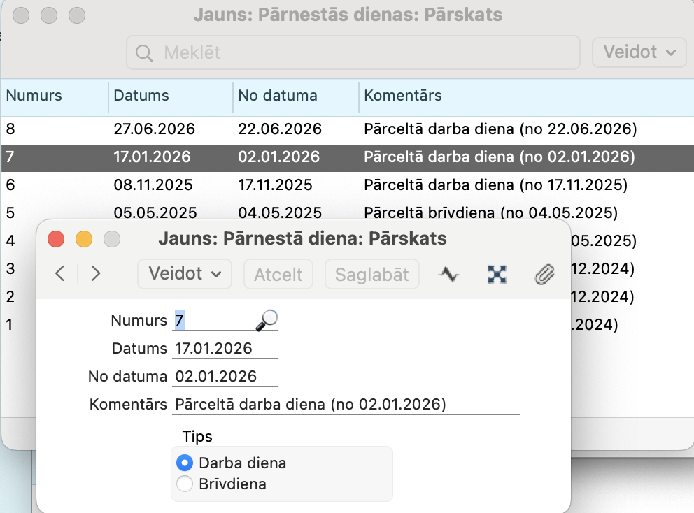Close the Pārnestā diena record window
Image resolution: width=694 pixels, height=513 pixels.
(x=56, y=239)
